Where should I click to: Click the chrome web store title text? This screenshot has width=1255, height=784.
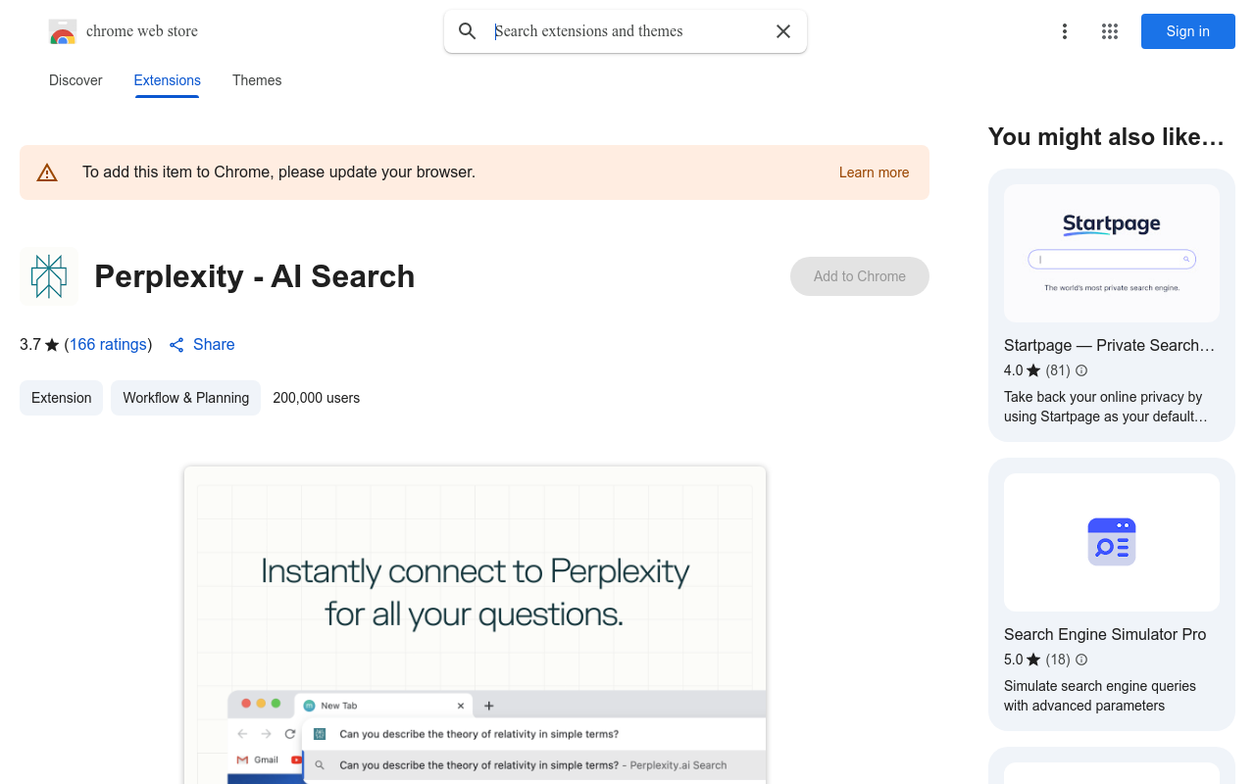(x=142, y=31)
